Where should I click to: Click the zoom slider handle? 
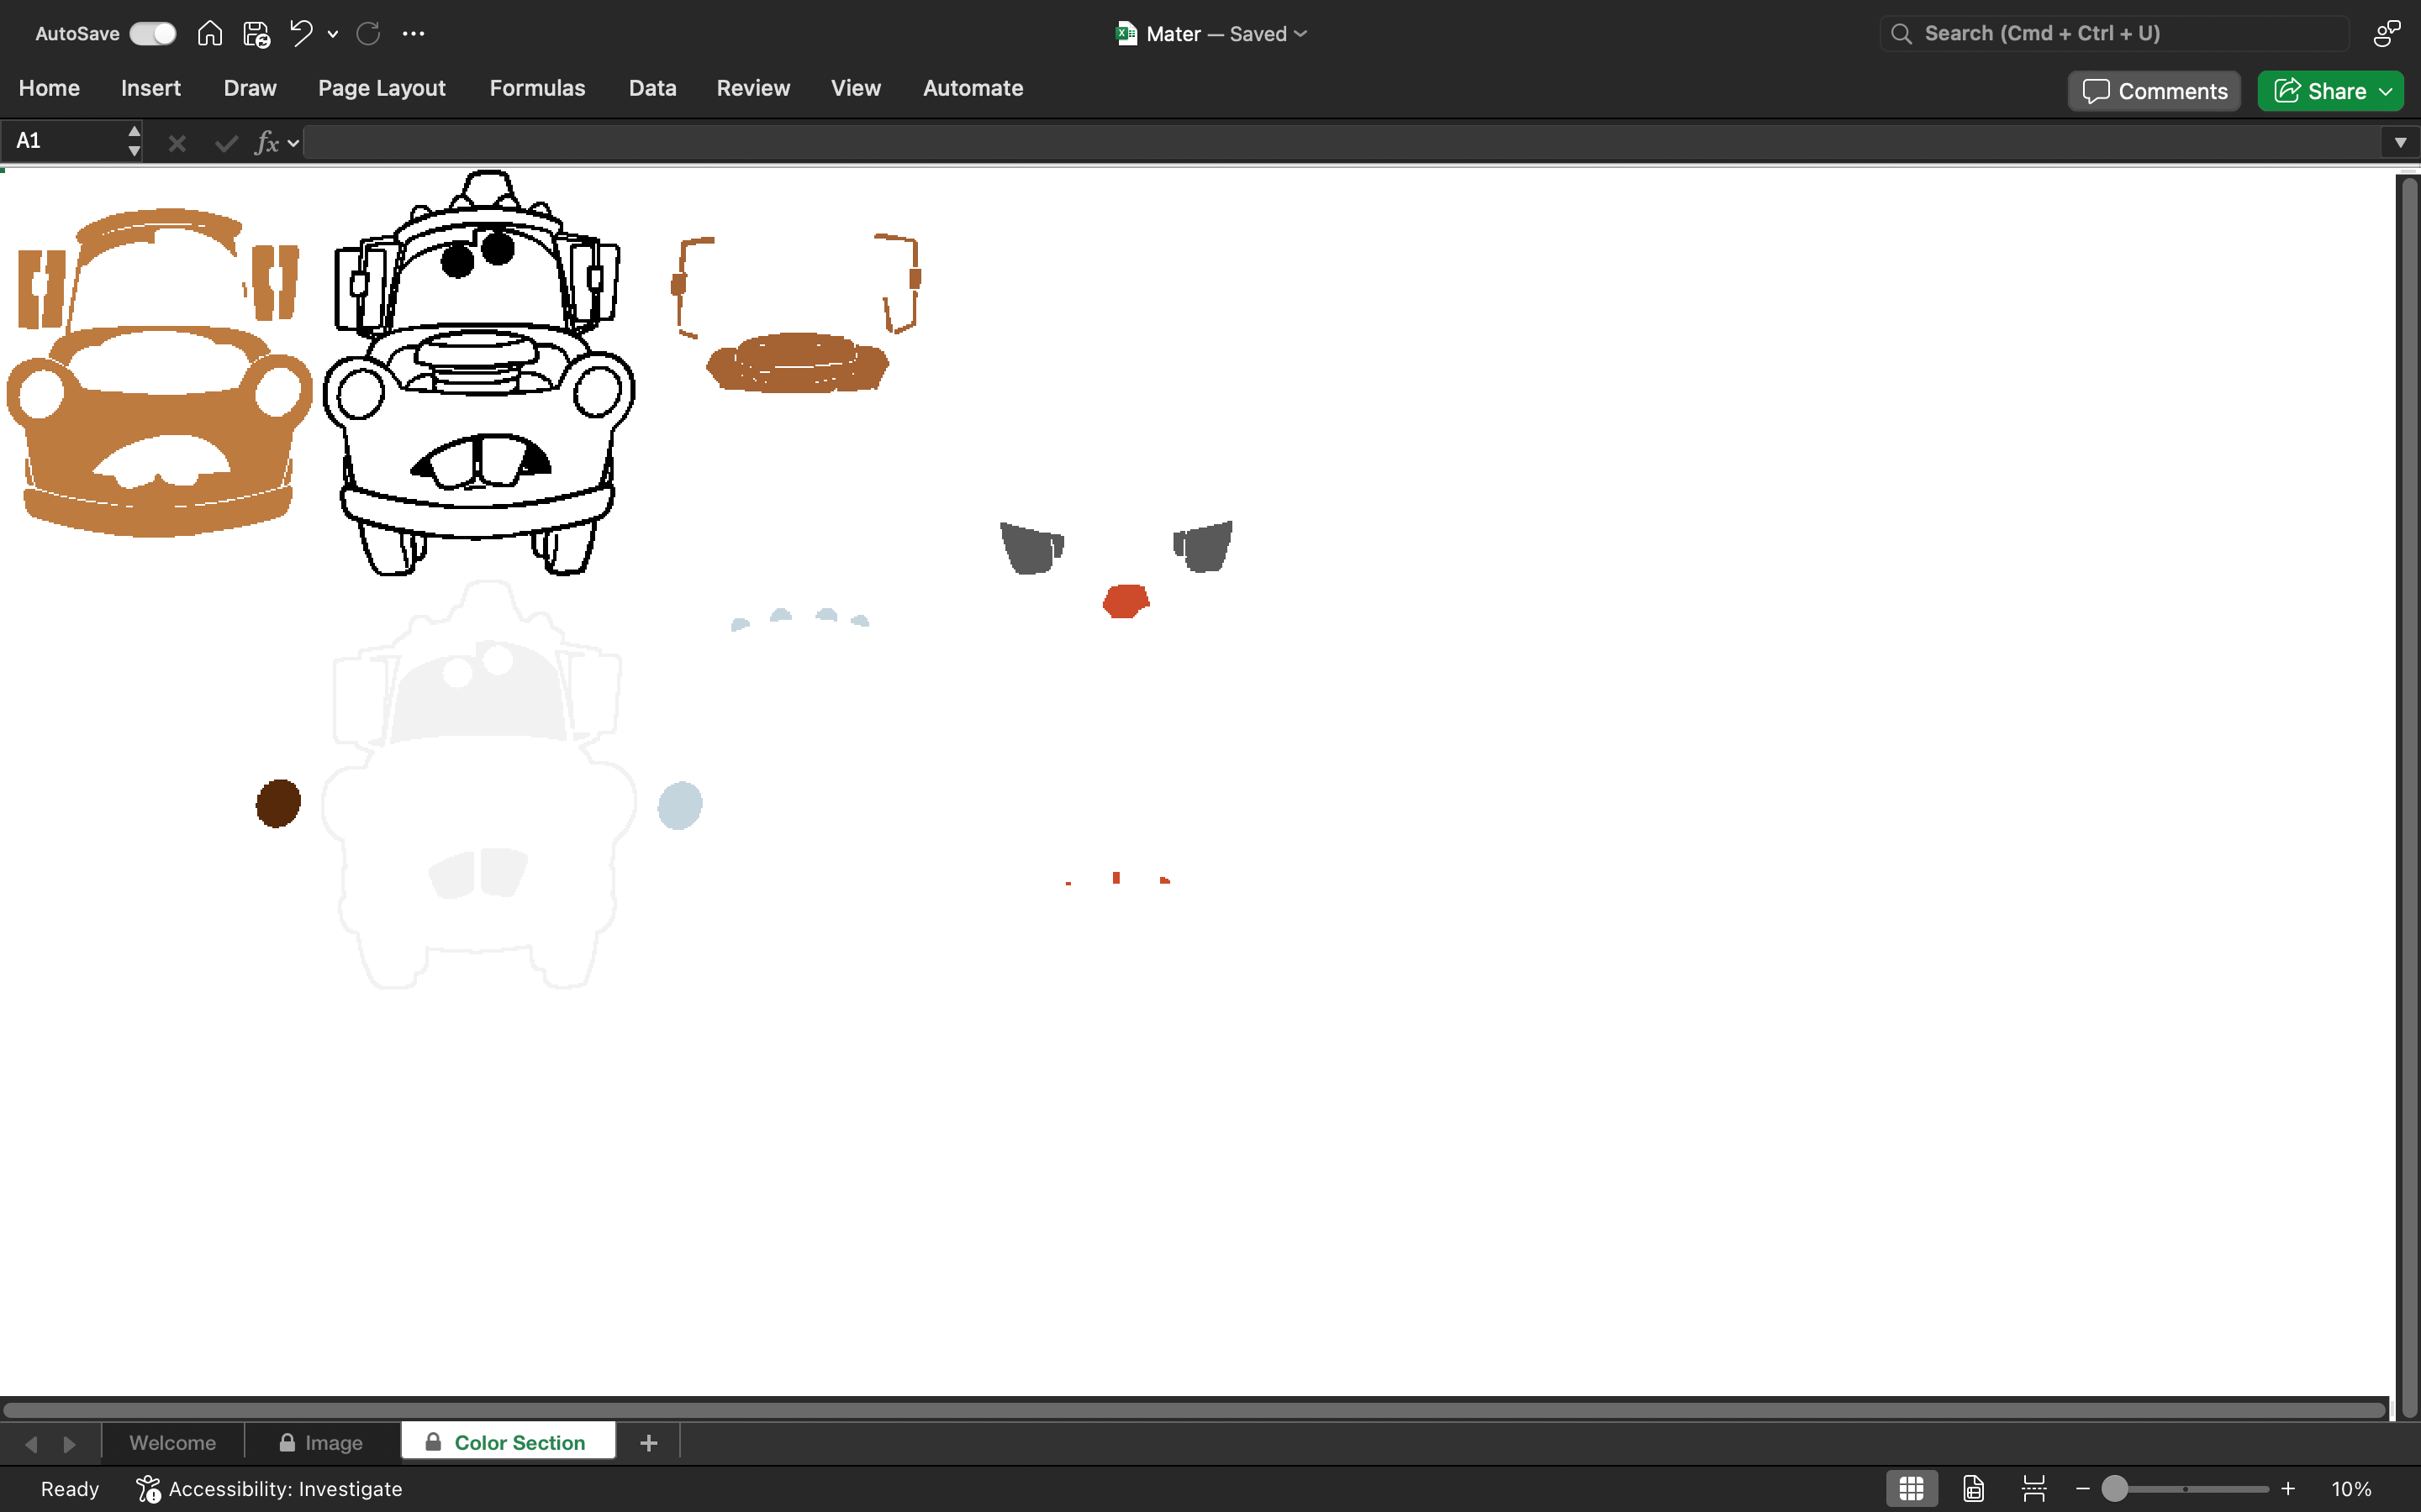tap(2114, 1488)
